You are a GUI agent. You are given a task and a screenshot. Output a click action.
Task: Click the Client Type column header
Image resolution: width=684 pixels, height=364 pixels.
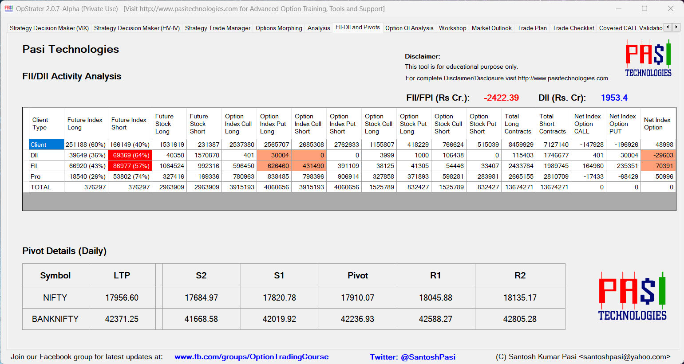pos(47,124)
